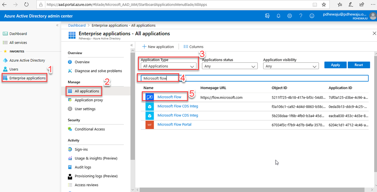Click the Microsoft Flow app icon
This screenshot has width=377, height=192.
(x=150, y=98)
